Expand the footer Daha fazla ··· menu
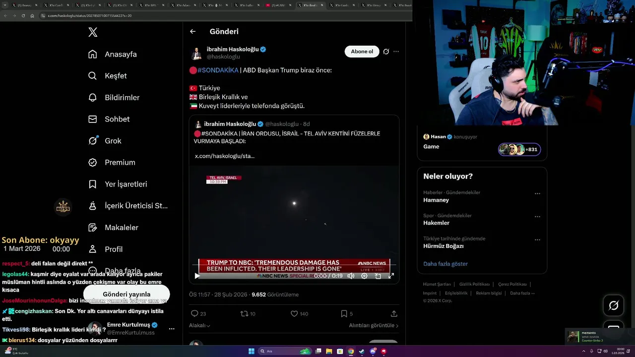 522,293
